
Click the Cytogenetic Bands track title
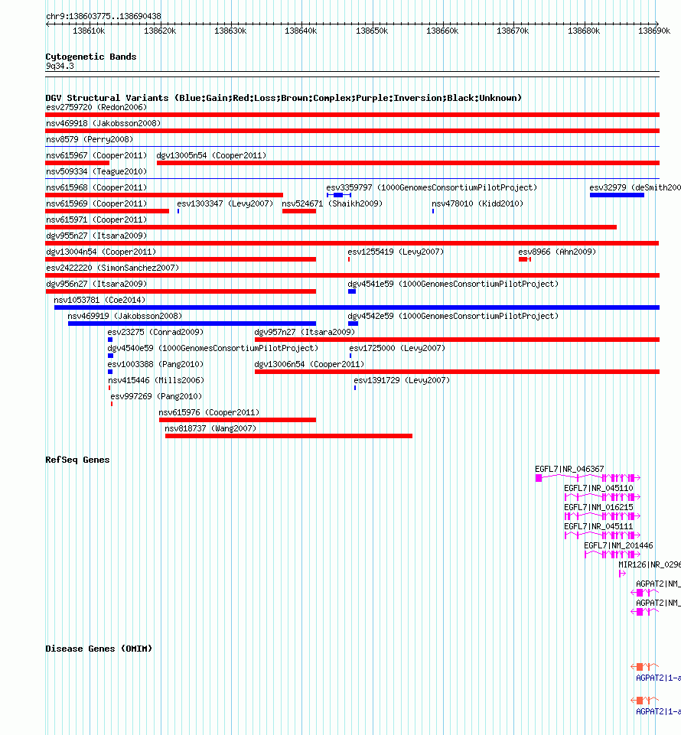(x=91, y=57)
